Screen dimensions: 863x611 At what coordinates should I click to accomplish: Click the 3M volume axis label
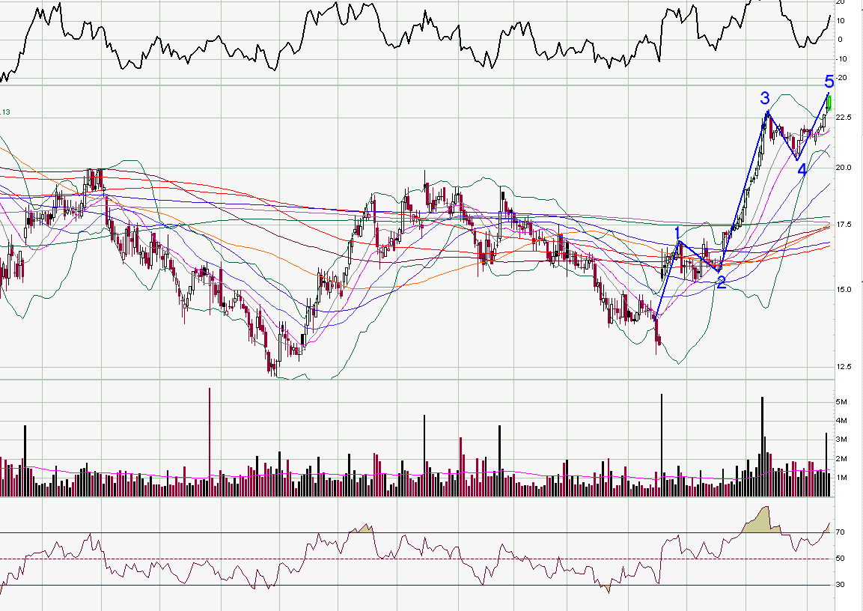[841, 440]
